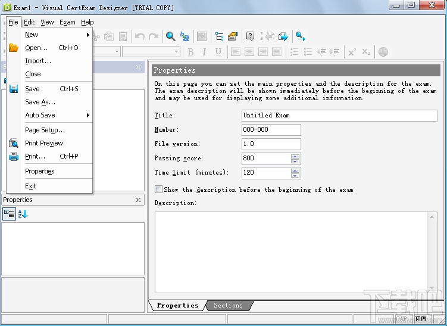Open the font name dropdown arrow

[117, 52]
